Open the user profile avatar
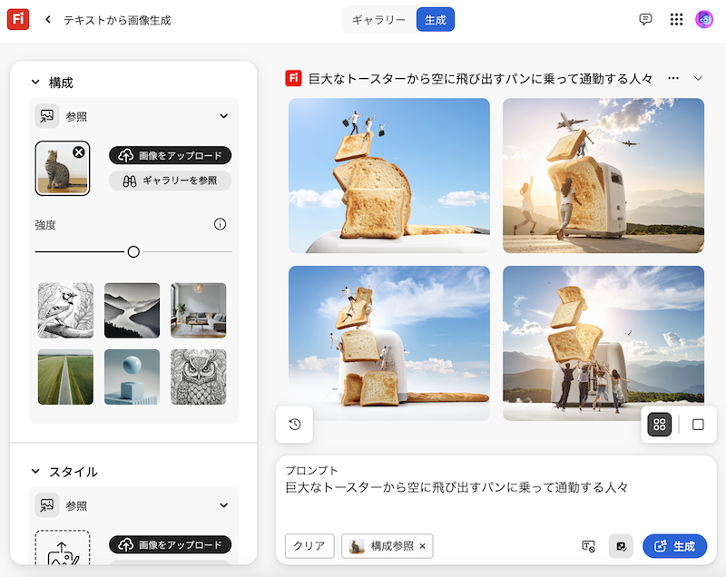 pyautogui.click(x=704, y=19)
